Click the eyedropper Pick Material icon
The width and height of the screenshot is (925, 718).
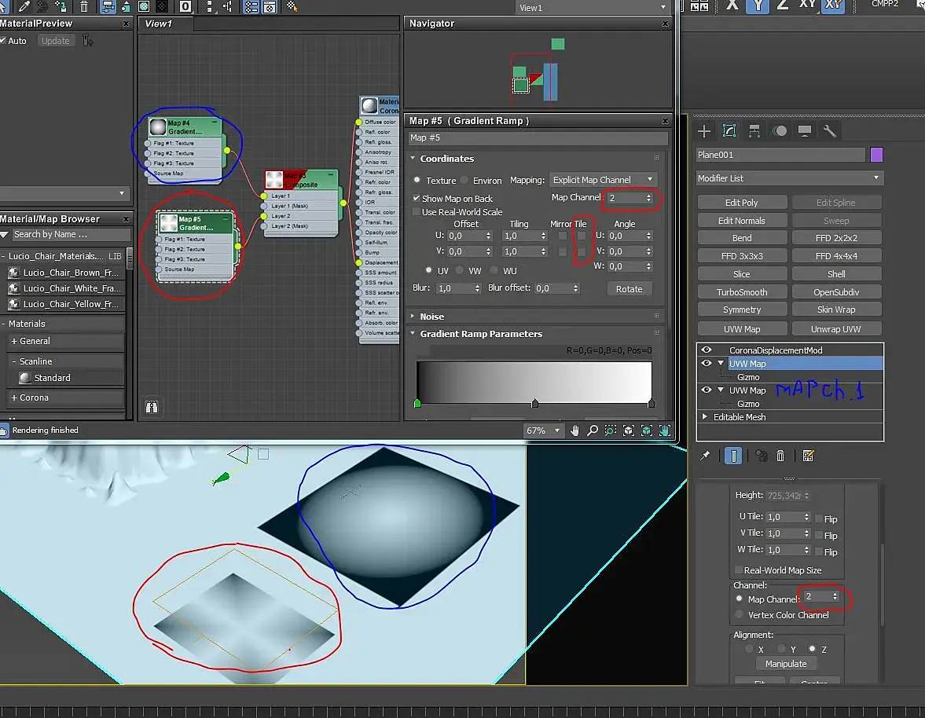pos(24,7)
